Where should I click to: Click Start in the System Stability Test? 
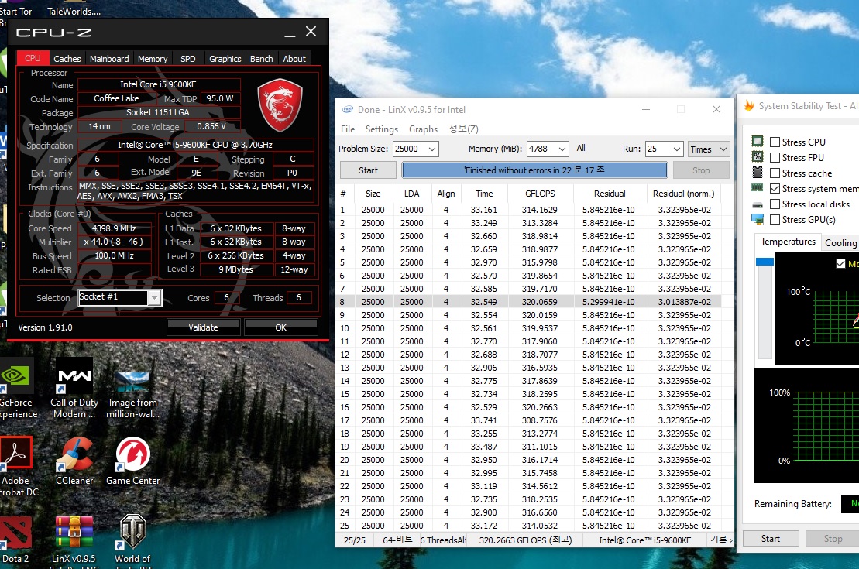click(770, 539)
